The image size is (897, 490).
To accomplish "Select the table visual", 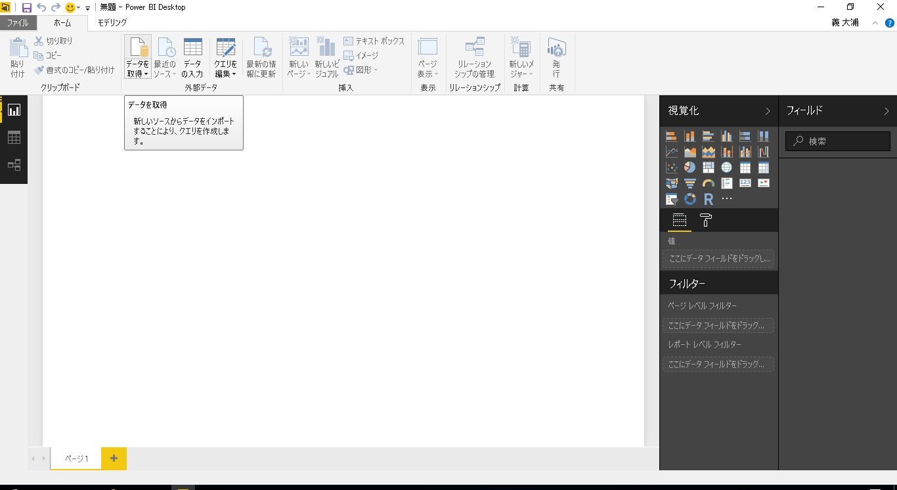I will (x=745, y=167).
